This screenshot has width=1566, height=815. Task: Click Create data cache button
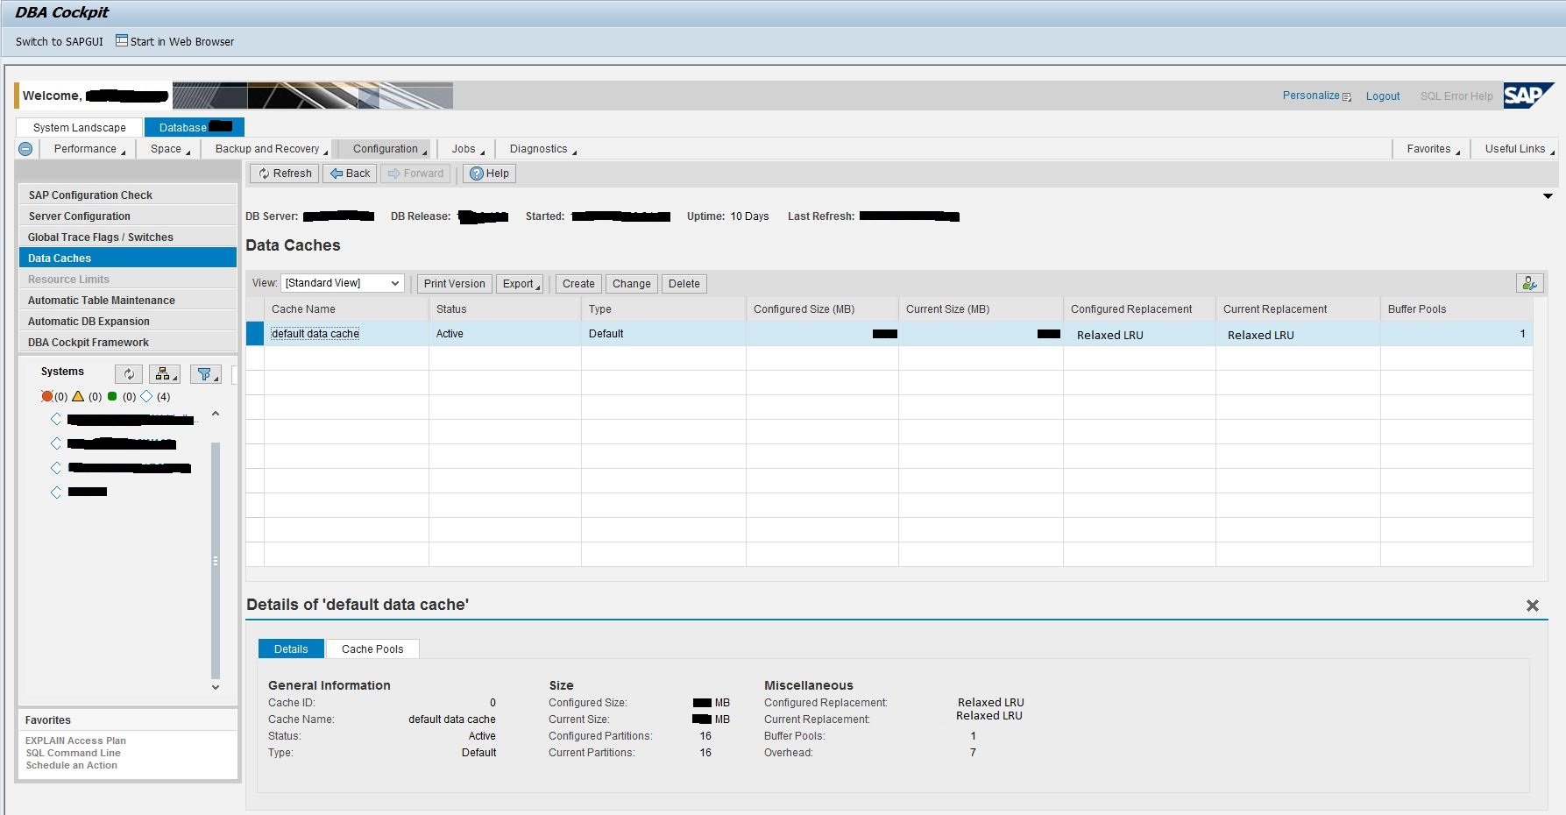pyautogui.click(x=578, y=284)
